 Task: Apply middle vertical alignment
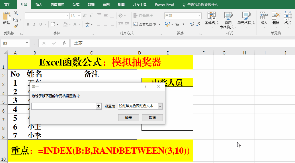(x=106, y=16)
